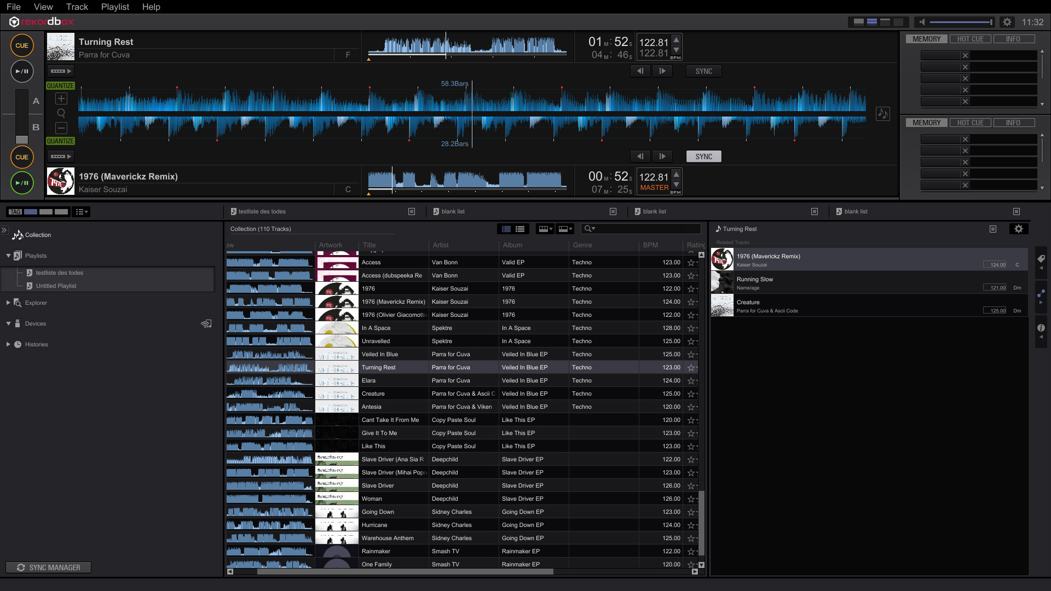Toggle QUANTIZE for deck B
Image resolution: width=1051 pixels, height=591 pixels.
pos(60,141)
